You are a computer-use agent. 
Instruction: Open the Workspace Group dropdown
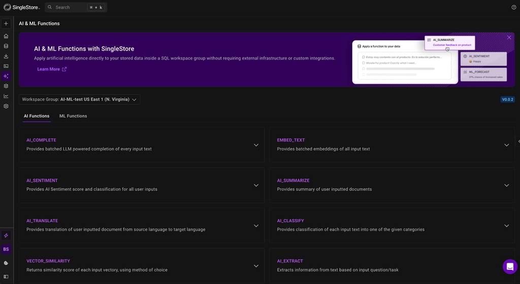tap(79, 99)
